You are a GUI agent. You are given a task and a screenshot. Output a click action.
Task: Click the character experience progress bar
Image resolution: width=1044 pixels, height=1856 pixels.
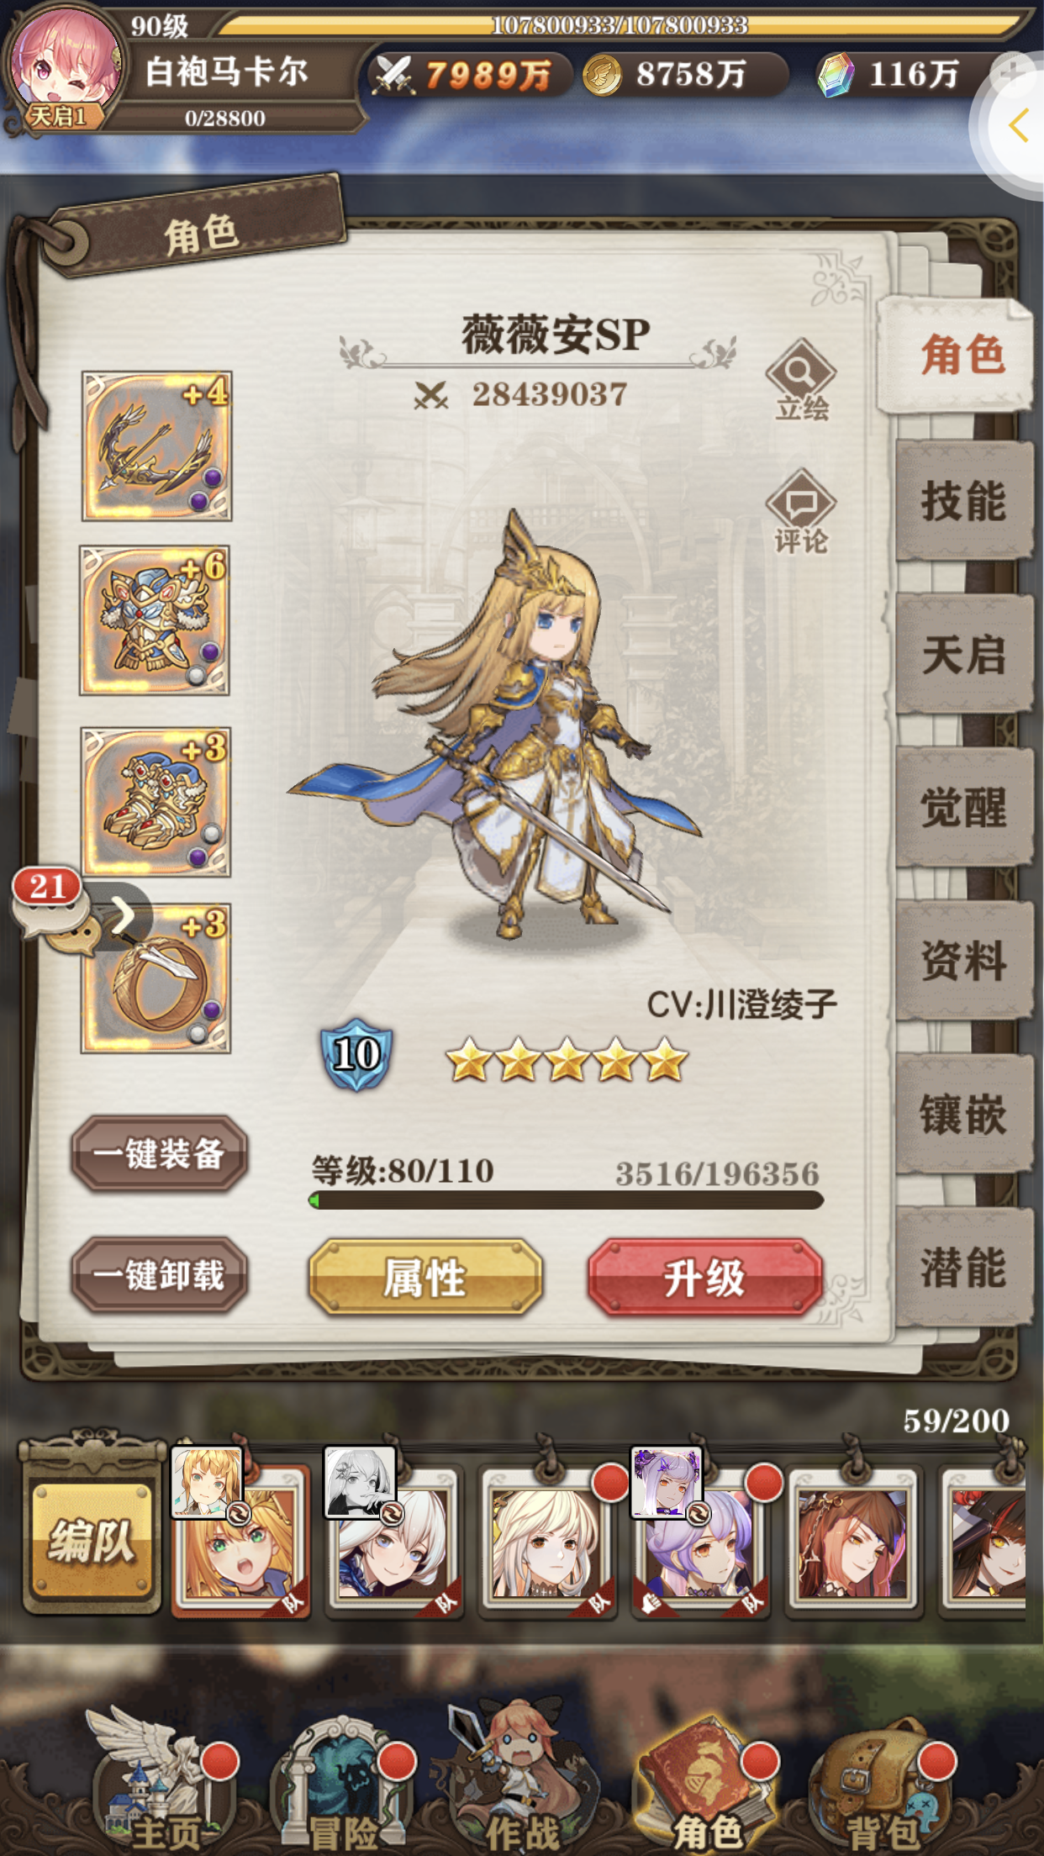pos(566,1200)
